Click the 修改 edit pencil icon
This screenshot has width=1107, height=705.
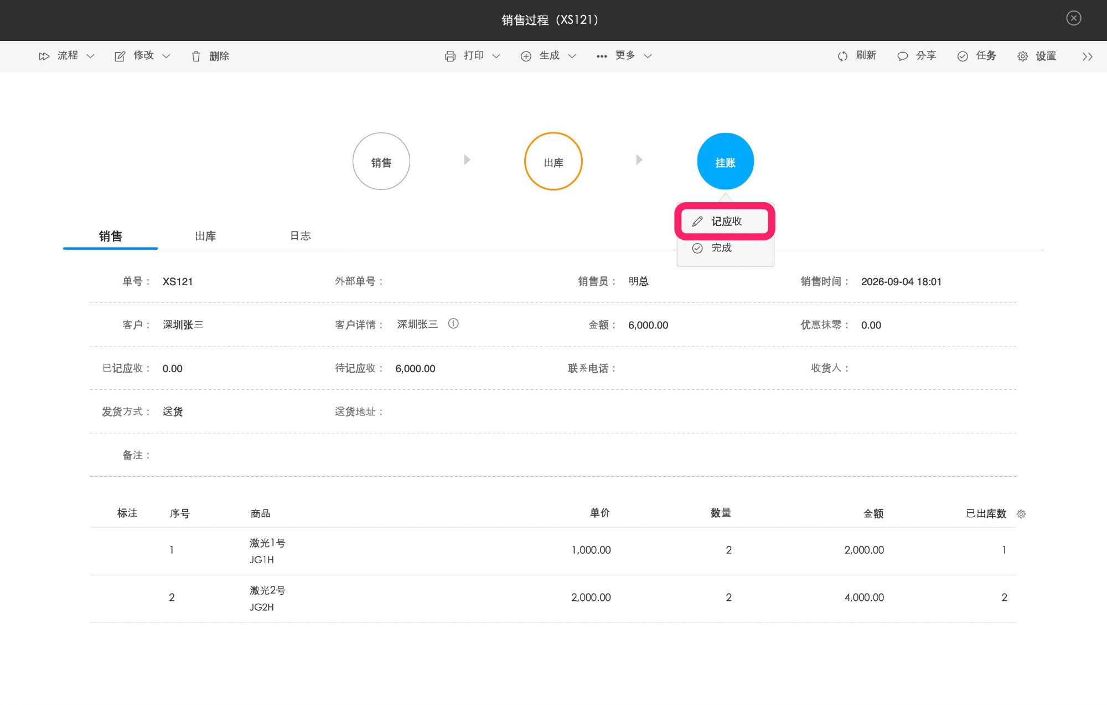120,56
